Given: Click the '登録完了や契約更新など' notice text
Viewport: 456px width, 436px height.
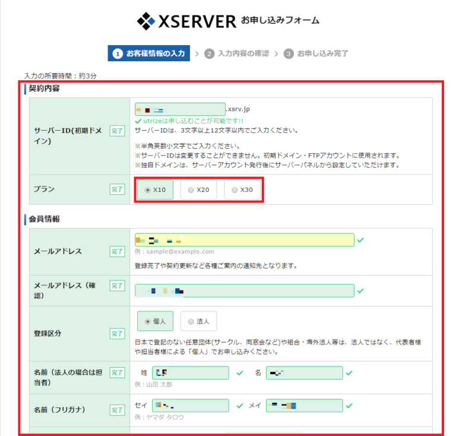Looking at the screenshot, I should [x=216, y=266].
